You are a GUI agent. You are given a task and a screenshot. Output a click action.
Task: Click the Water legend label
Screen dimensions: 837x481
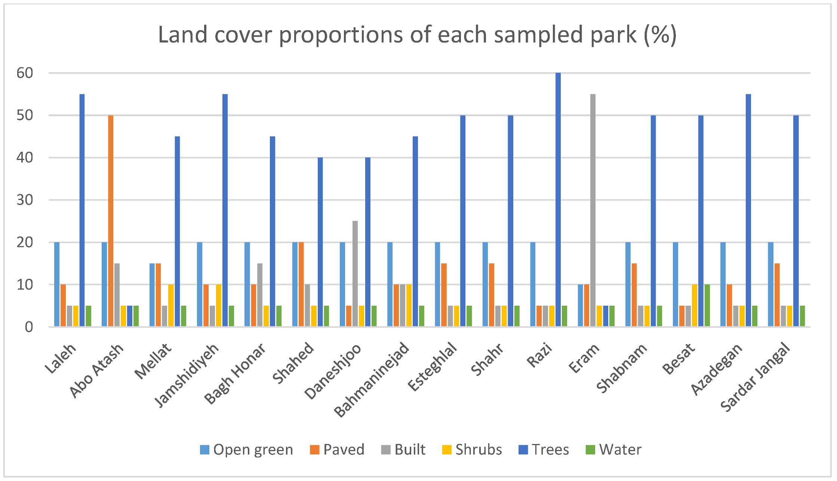point(621,450)
